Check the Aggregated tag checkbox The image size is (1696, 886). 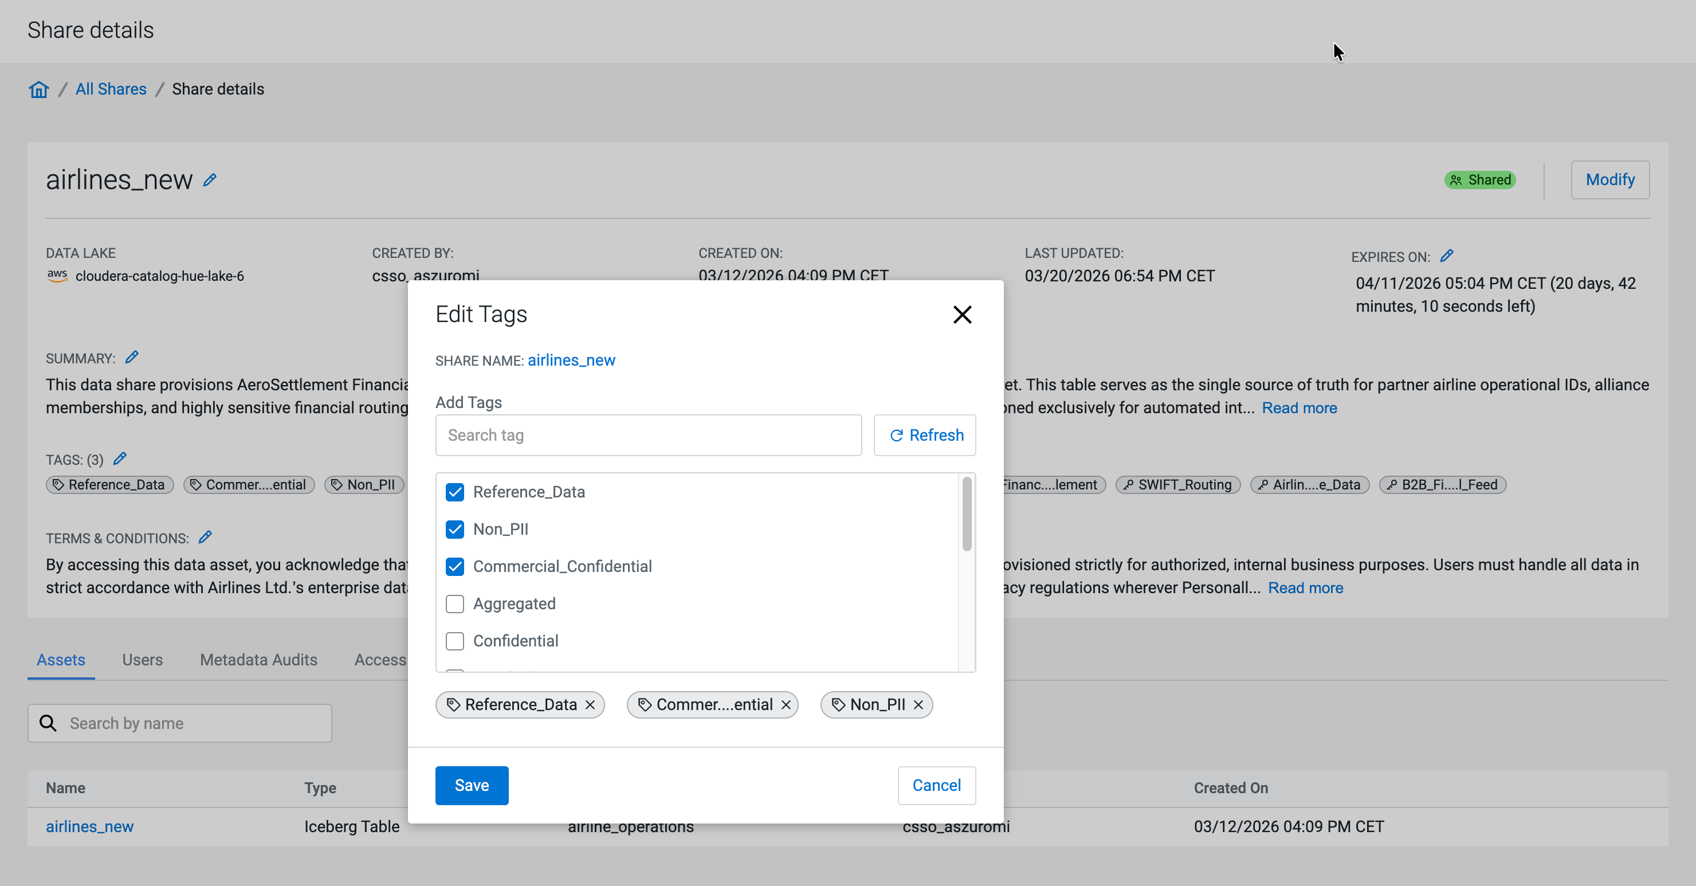[x=455, y=603]
